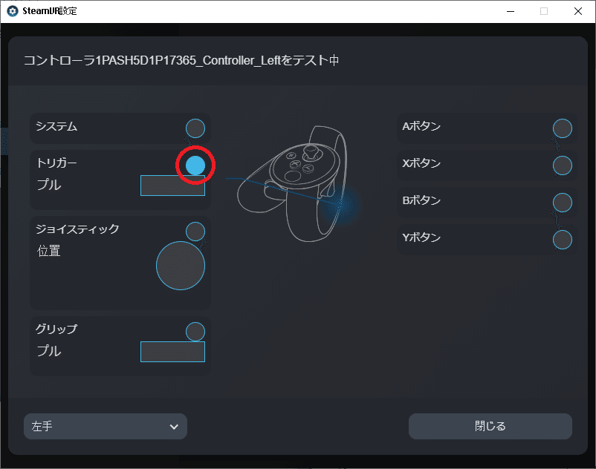
Task: Click the ジョイスティック label text
Action: (x=77, y=229)
